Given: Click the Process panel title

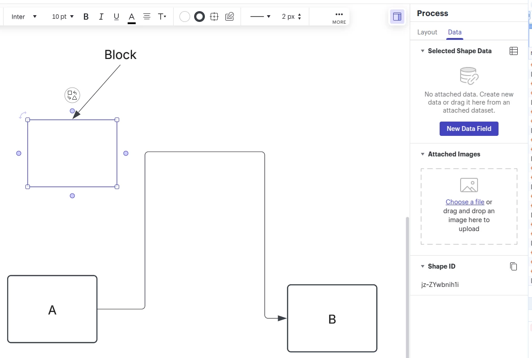Looking at the screenshot, I should pyautogui.click(x=432, y=13).
